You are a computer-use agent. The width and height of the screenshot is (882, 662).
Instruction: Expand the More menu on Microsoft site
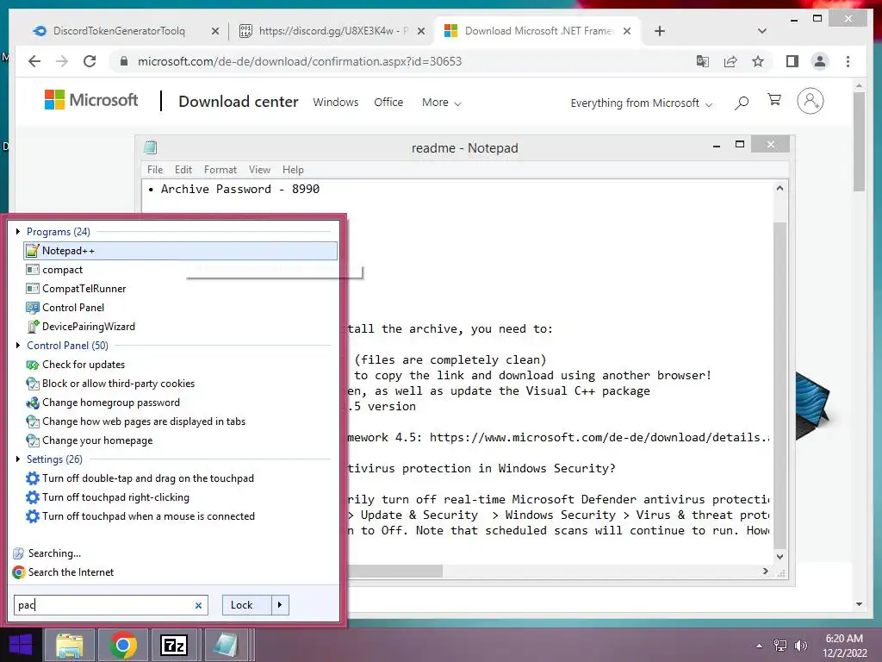pos(442,103)
